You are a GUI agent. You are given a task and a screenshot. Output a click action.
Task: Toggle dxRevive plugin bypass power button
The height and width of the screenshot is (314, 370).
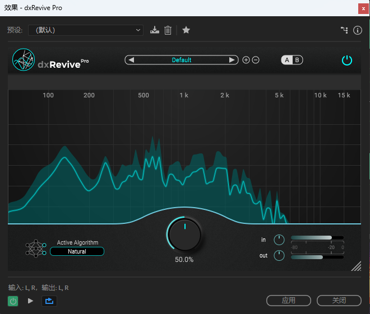(x=347, y=60)
